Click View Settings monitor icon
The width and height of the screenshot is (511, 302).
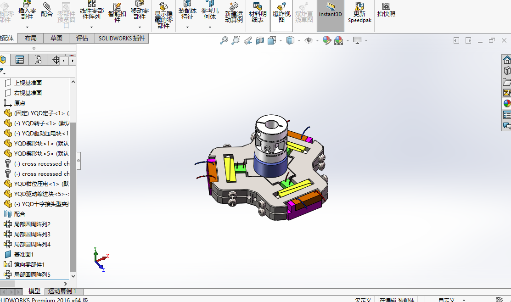click(357, 40)
